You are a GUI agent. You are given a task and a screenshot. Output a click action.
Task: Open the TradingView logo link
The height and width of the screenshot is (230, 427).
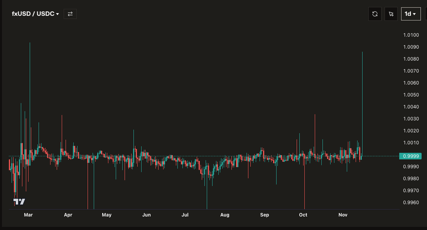point(19,201)
